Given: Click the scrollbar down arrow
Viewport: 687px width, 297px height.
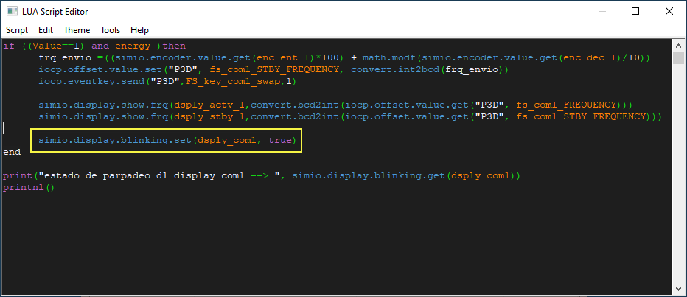Looking at the screenshot, I should (678, 288).
